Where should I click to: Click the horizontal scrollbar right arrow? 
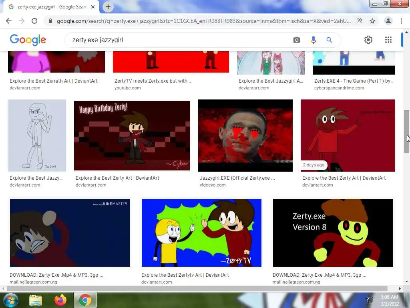tap(400, 288)
